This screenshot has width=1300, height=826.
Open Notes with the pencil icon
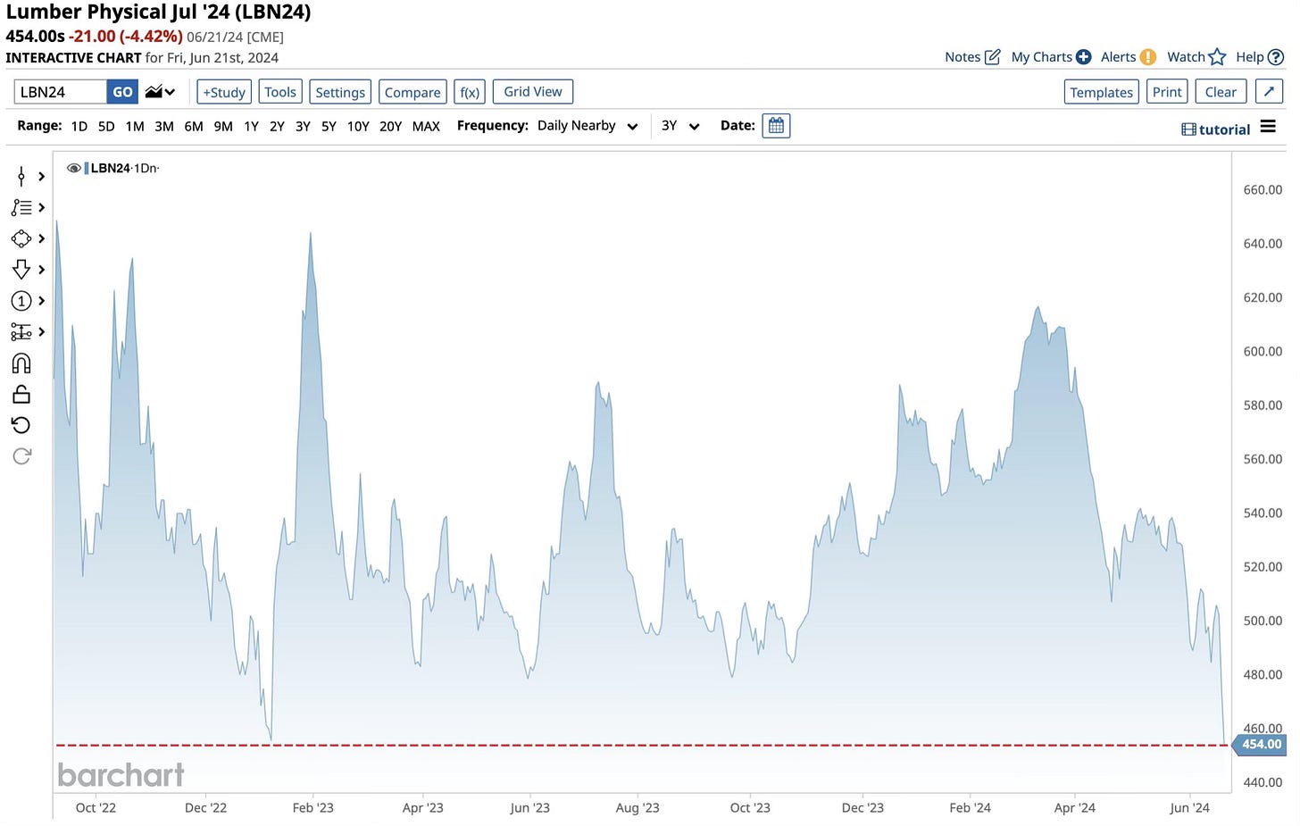(x=972, y=57)
